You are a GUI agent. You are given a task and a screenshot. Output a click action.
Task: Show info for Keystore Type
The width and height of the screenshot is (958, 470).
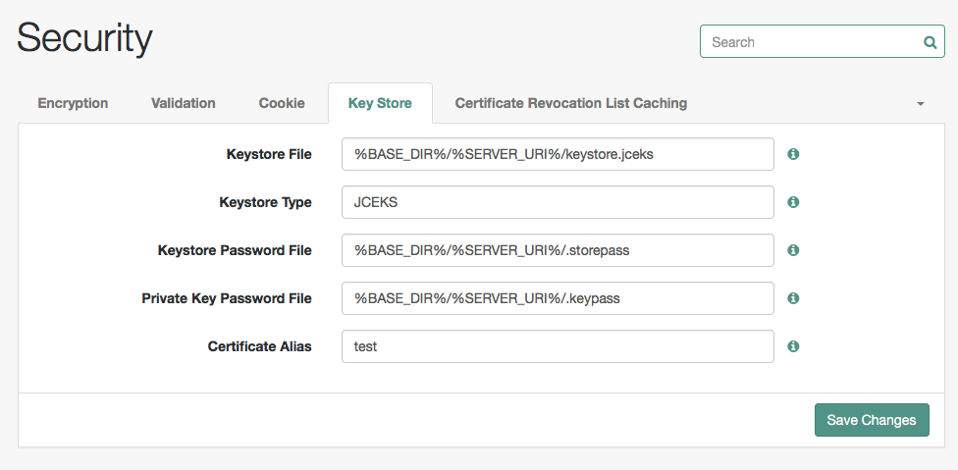(793, 202)
